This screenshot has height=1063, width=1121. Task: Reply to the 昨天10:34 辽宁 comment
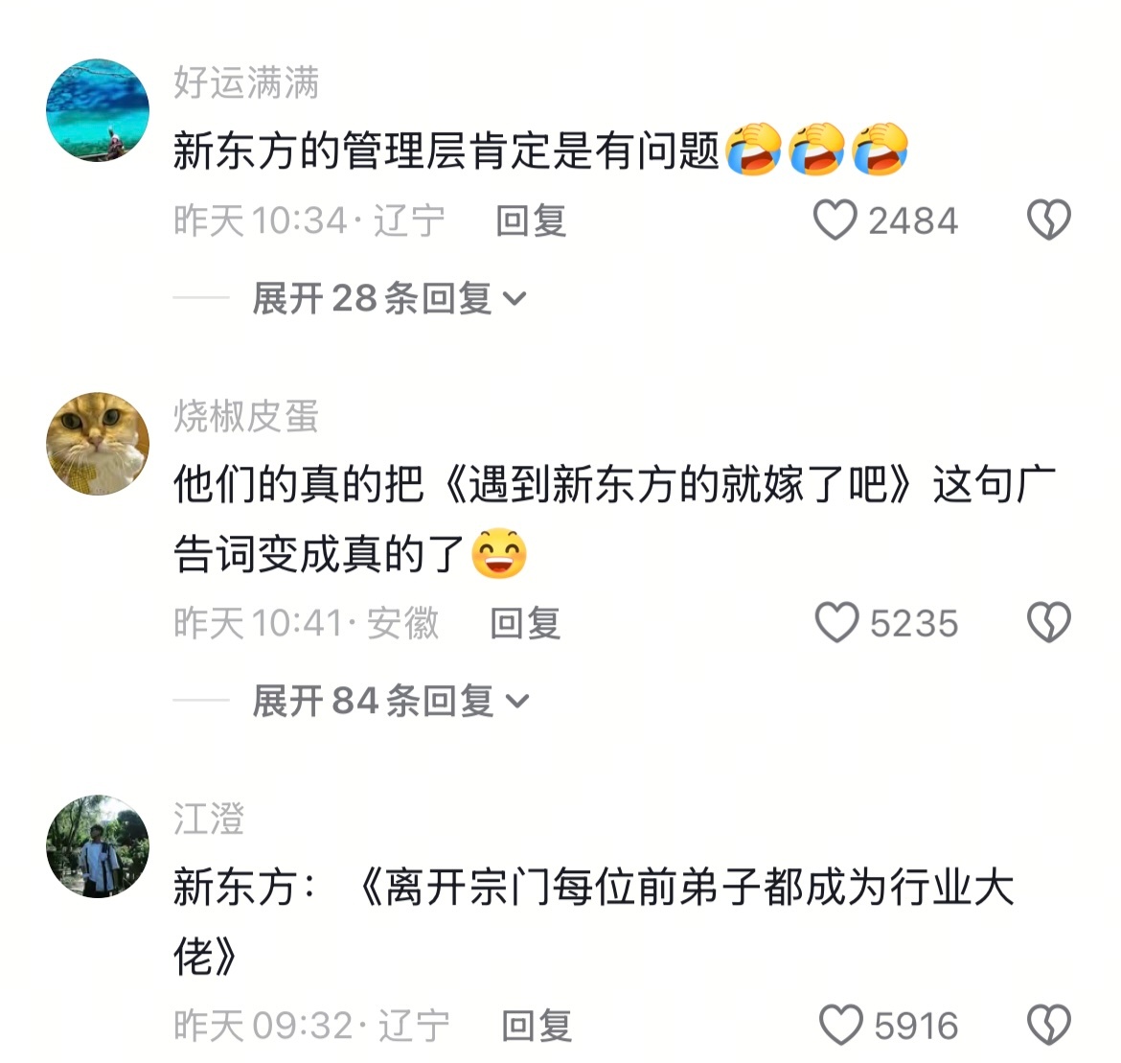point(531,220)
